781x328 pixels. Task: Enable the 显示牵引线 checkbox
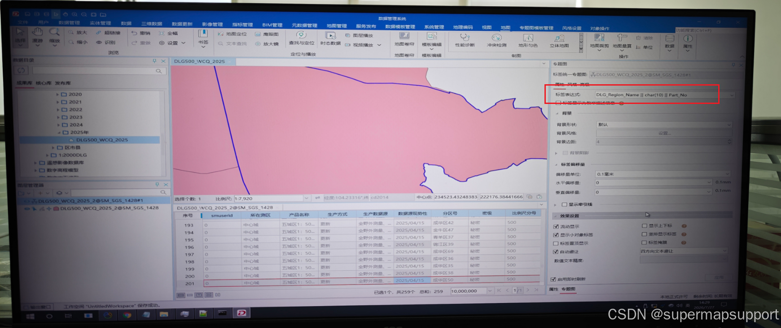pyautogui.click(x=564, y=204)
